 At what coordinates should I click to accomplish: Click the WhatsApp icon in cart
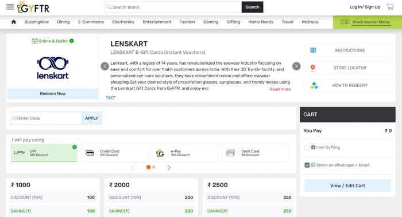(313, 165)
